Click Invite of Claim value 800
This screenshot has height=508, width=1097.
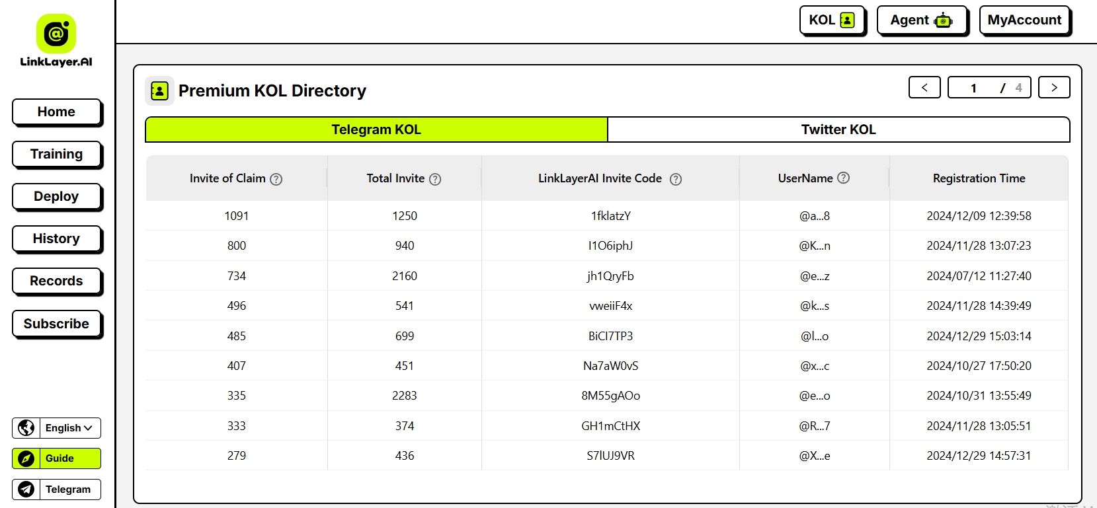click(x=237, y=246)
